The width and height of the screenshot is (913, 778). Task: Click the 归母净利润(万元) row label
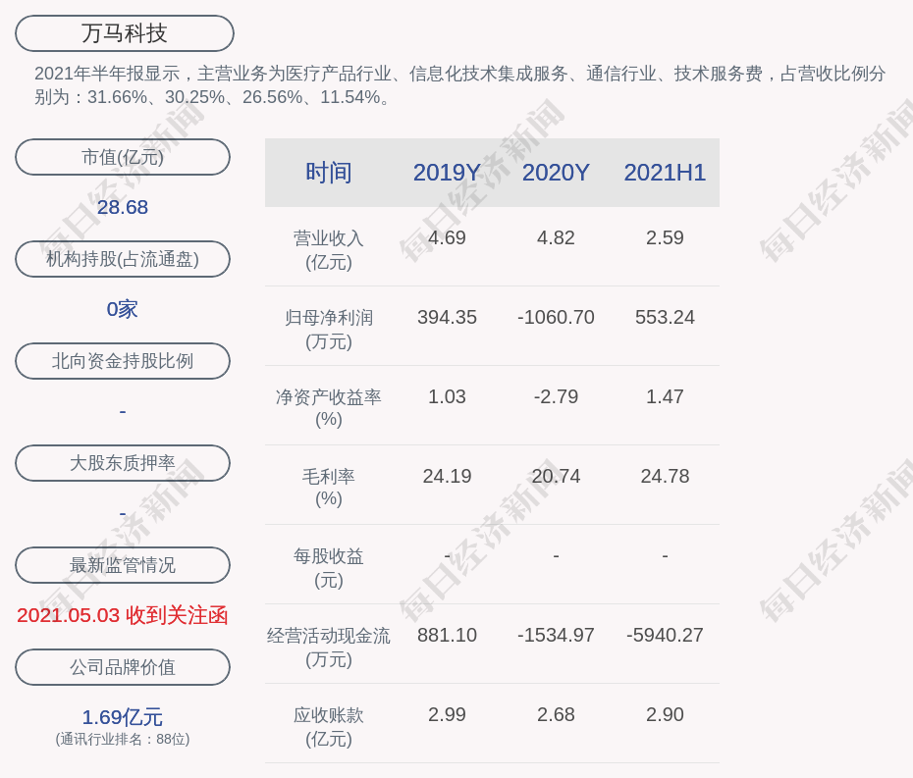pyautogui.click(x=329, y=330)
